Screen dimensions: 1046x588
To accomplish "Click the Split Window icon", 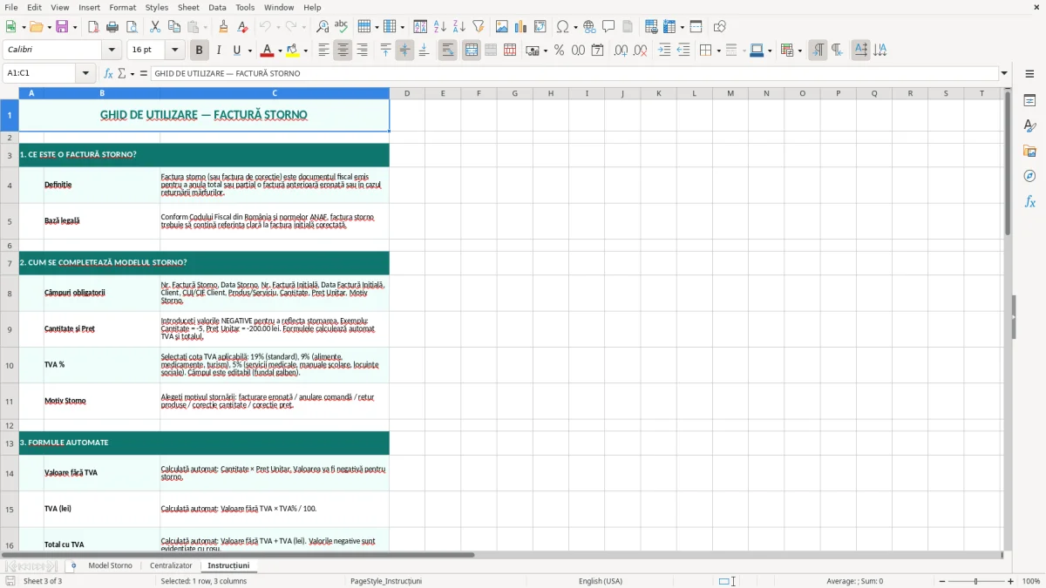I will coord(696,27).
